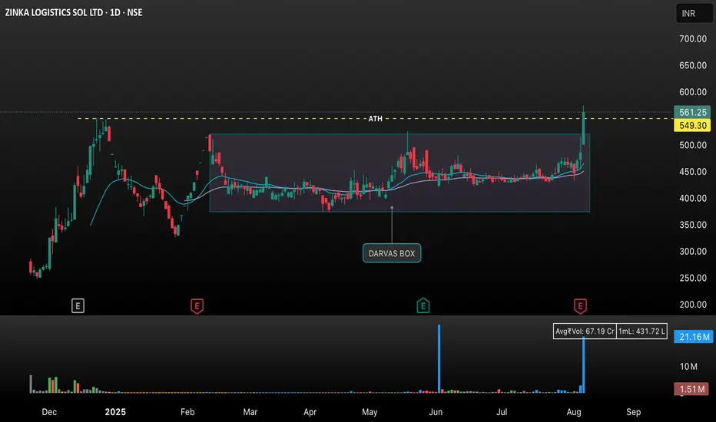This screenshot has width=716, height=422.
Task: Click the Aug label on time axis
Action: [574, 412]
